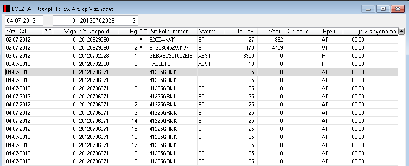The height and width of the screenshot is (166, 409).
Task: Select the 41225GRIJK row with Rgl 12
Action: click(x=202, y=104)
